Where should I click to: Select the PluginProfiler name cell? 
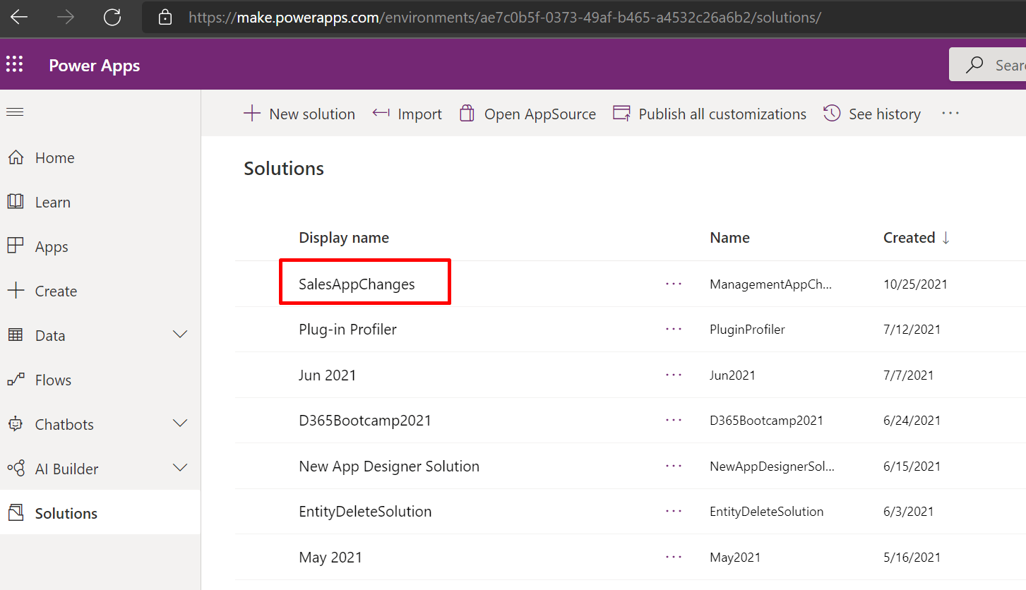[x=747, y=330]
